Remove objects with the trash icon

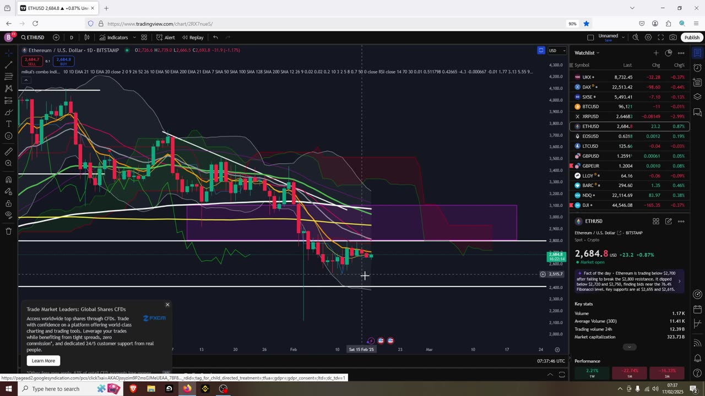point(8,231)
